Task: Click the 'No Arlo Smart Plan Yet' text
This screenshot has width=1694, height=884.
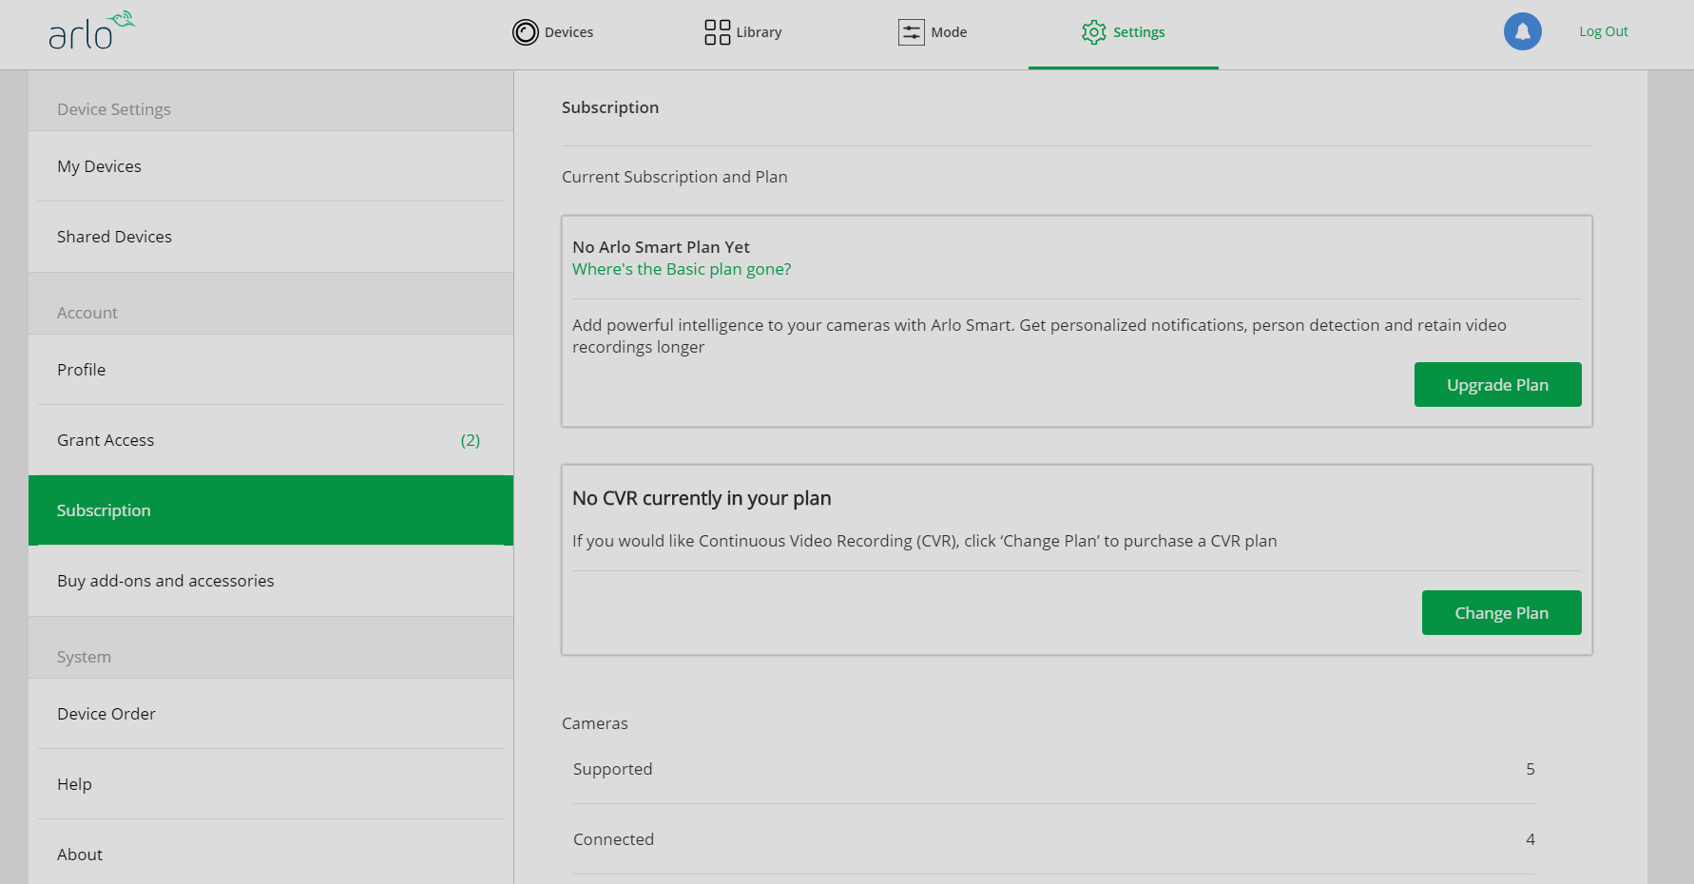Action: tap(661, 247)
